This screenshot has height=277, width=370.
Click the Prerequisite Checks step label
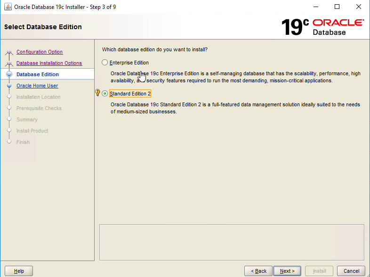[x=39, y=108]
